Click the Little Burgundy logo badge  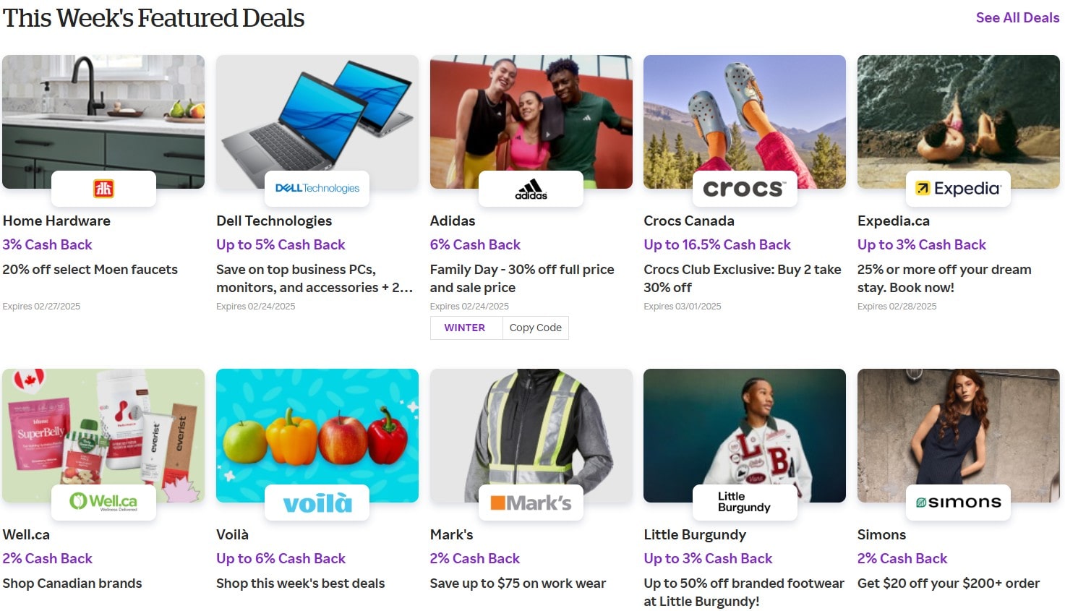(744, 503)
